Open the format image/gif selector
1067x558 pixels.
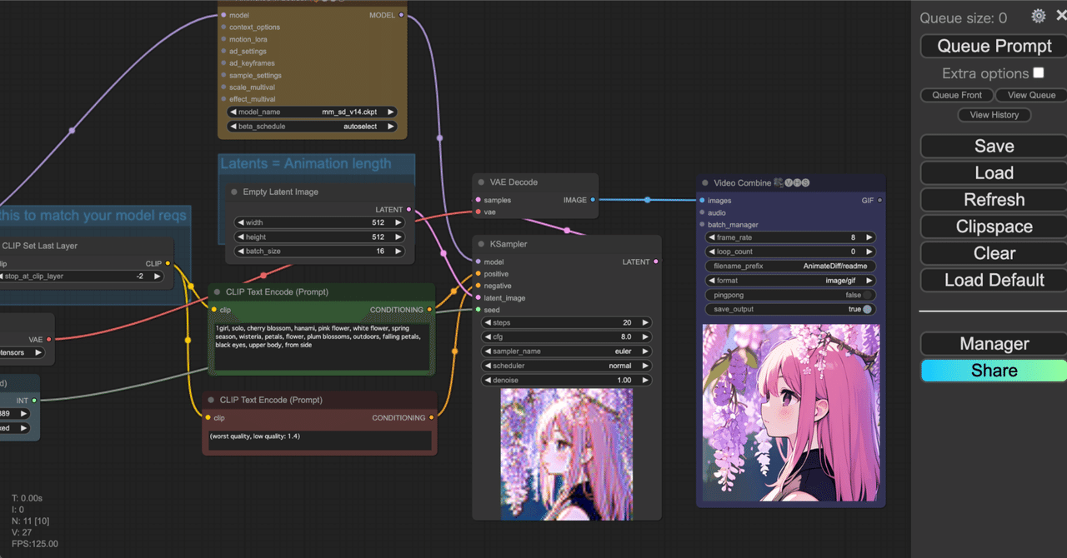[x=789, y=280]
